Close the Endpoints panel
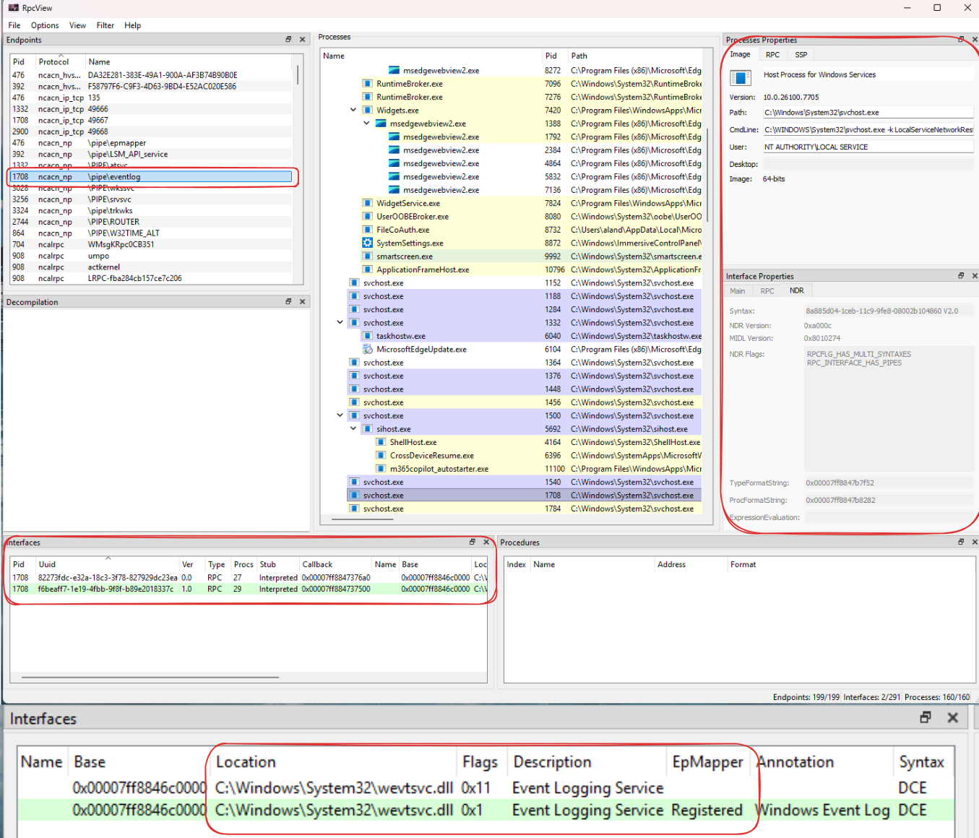 [303, 40]
